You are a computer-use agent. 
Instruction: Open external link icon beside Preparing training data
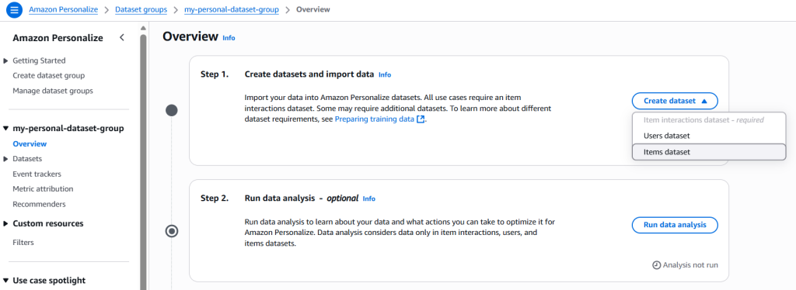tap(421, 120)
